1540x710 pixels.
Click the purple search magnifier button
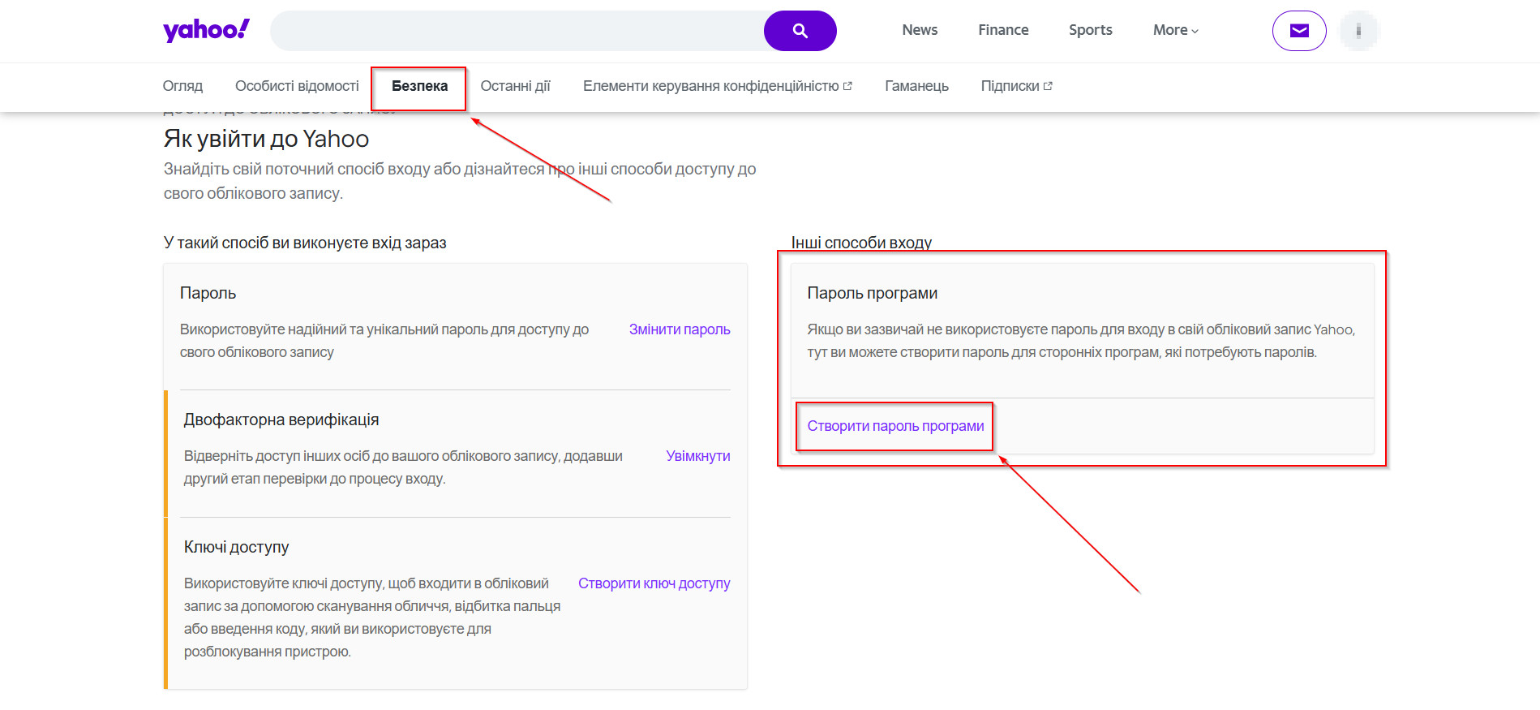[800, 31]
